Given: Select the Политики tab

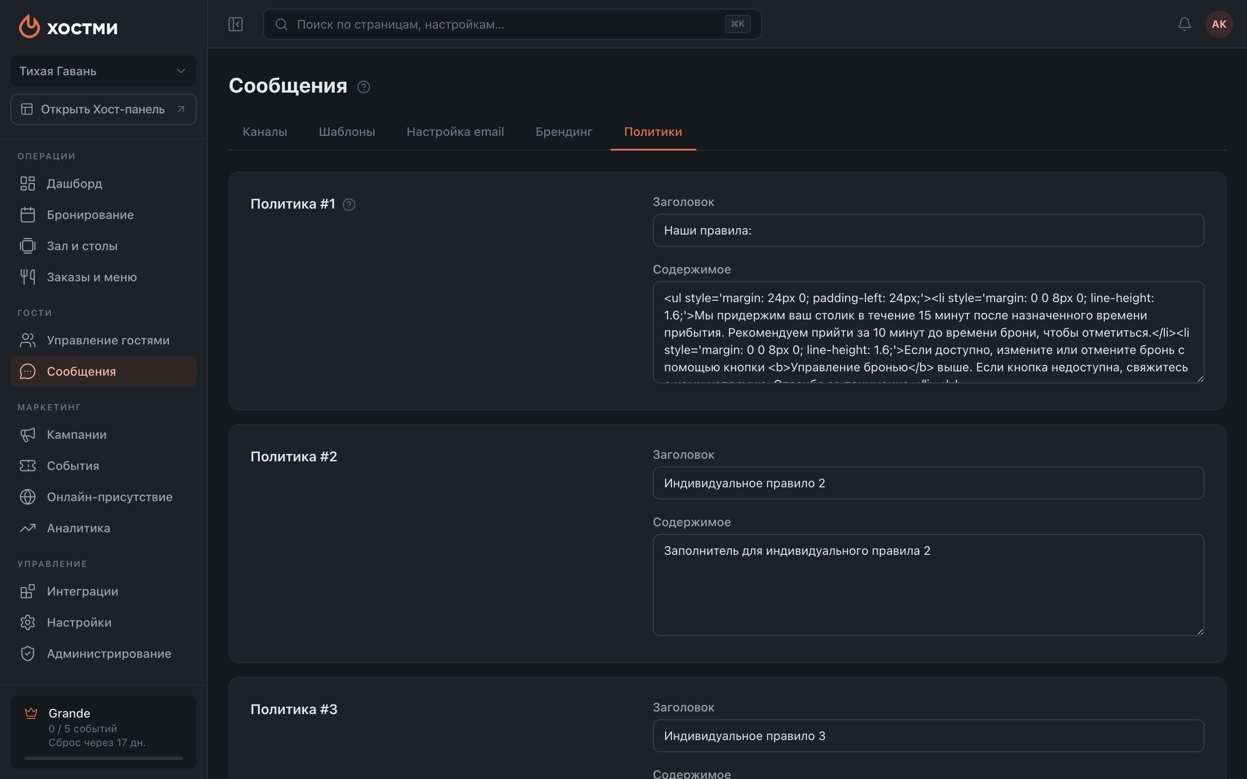Looking at the screenshot, I should (x=653, y=132).
